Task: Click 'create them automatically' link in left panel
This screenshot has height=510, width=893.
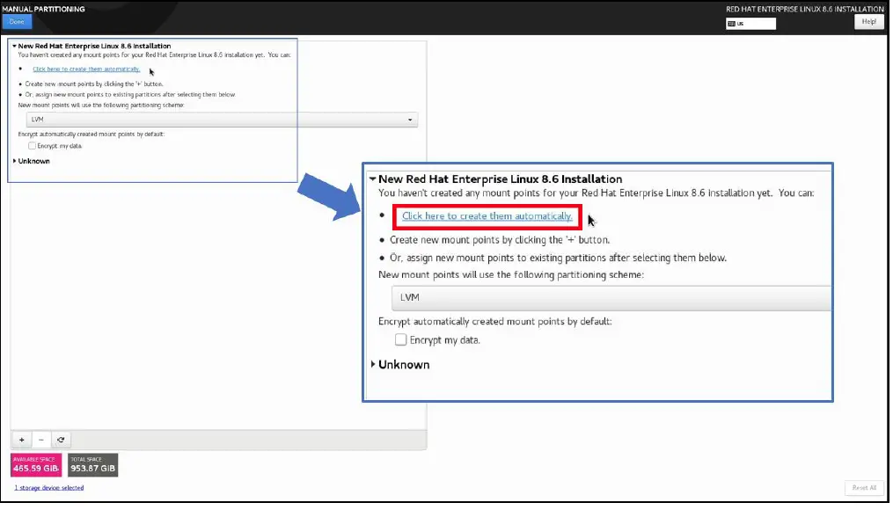Action: tap(86, 69)
